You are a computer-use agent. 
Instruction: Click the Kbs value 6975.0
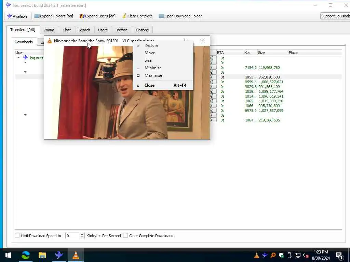coord(251,111)
